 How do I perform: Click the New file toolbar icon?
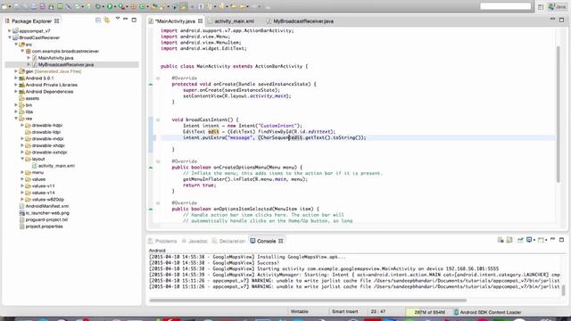pyautogui.click(x=4, y=6)
